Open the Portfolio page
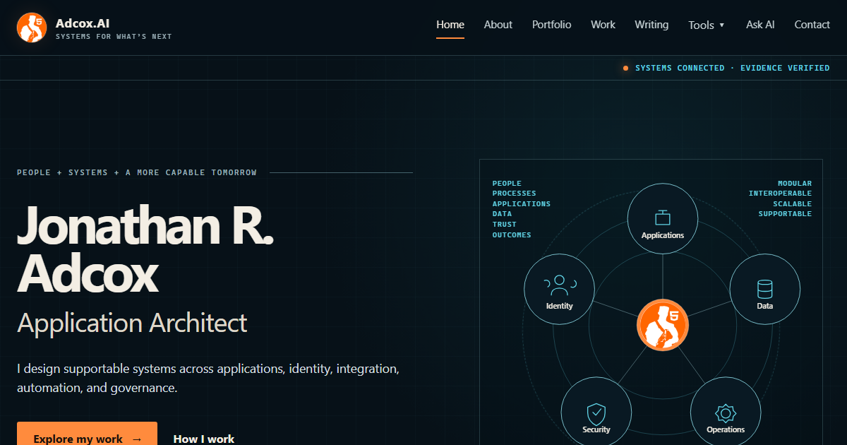847x445 pixels. click(x=552, y=25)
